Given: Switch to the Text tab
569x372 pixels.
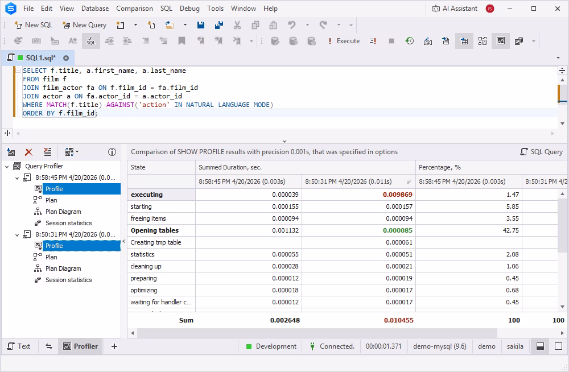Looking at the screenshot, I should coord(19,346).
